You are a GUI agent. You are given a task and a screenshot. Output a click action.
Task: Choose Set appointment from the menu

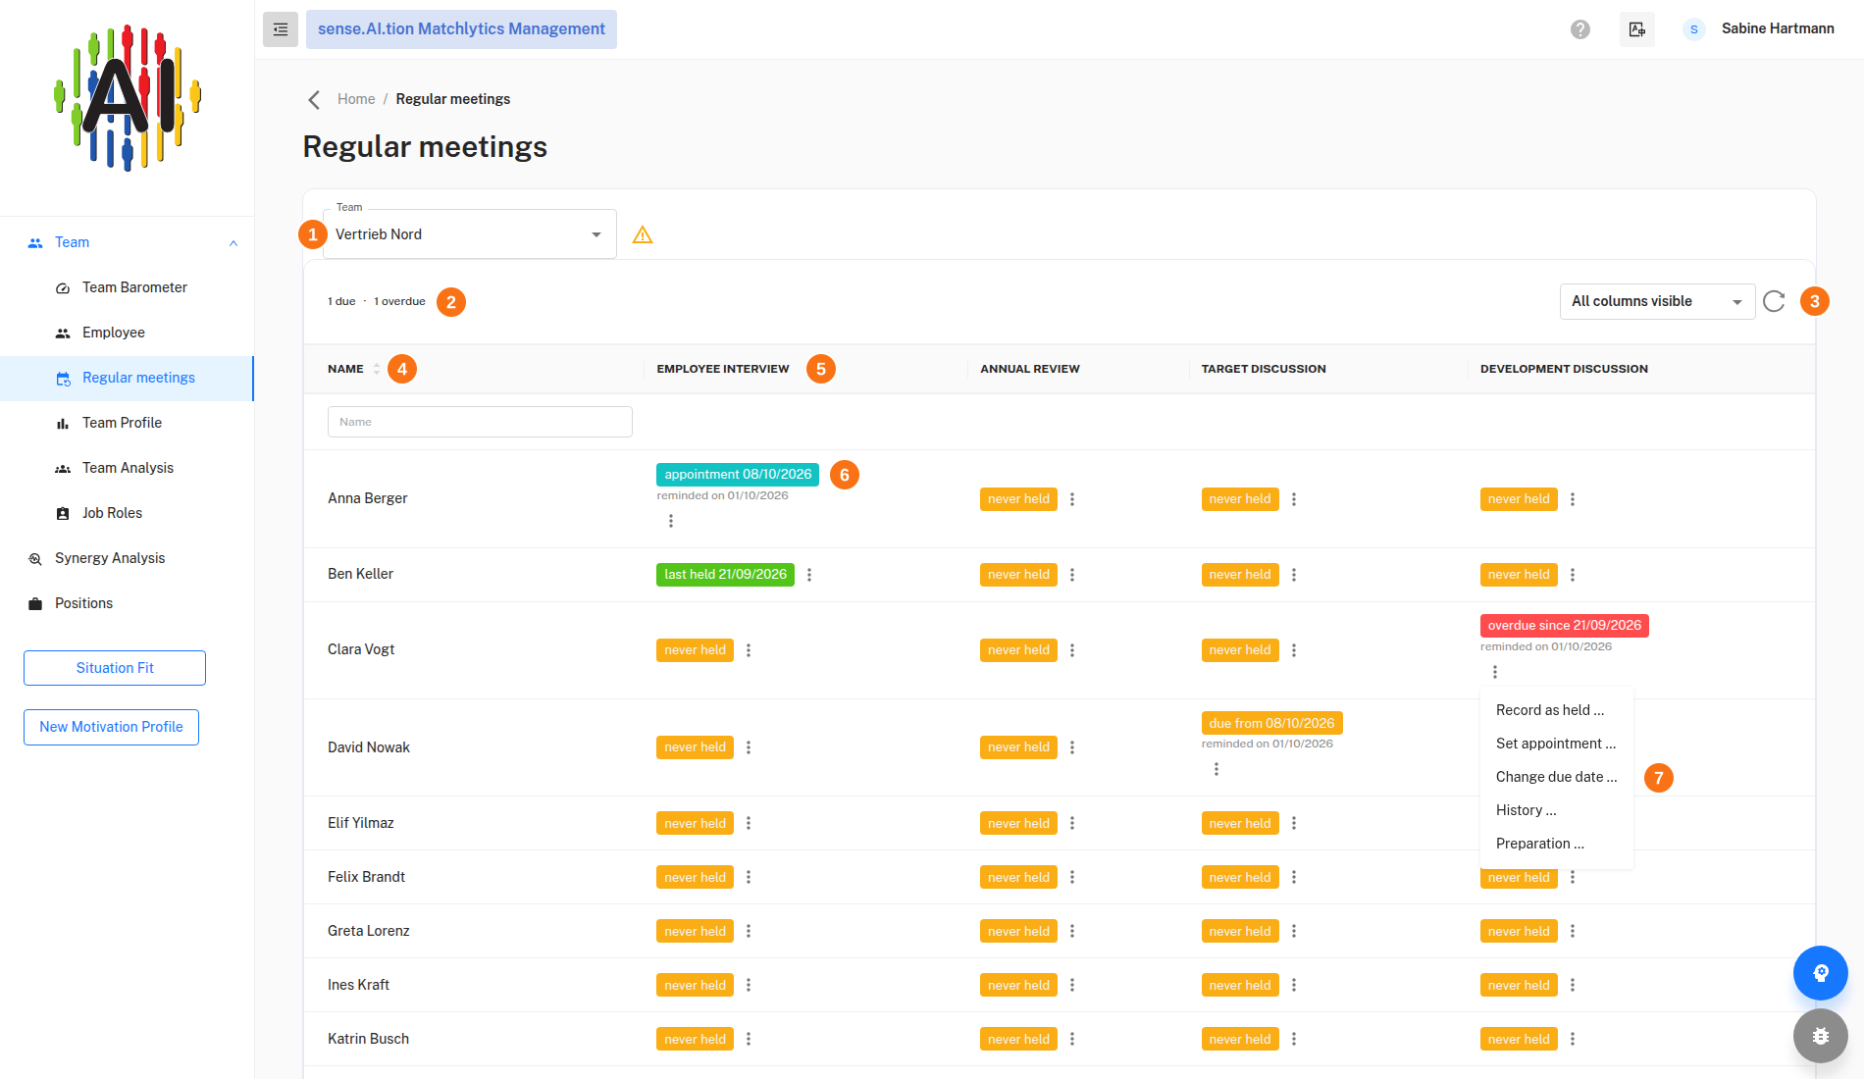pos(1556,744)
